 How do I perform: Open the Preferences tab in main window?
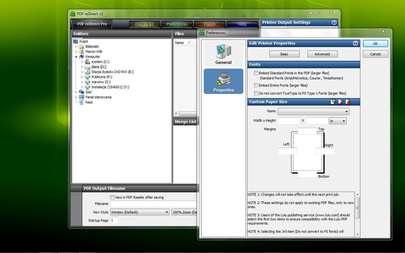click(x=177, y=24)
